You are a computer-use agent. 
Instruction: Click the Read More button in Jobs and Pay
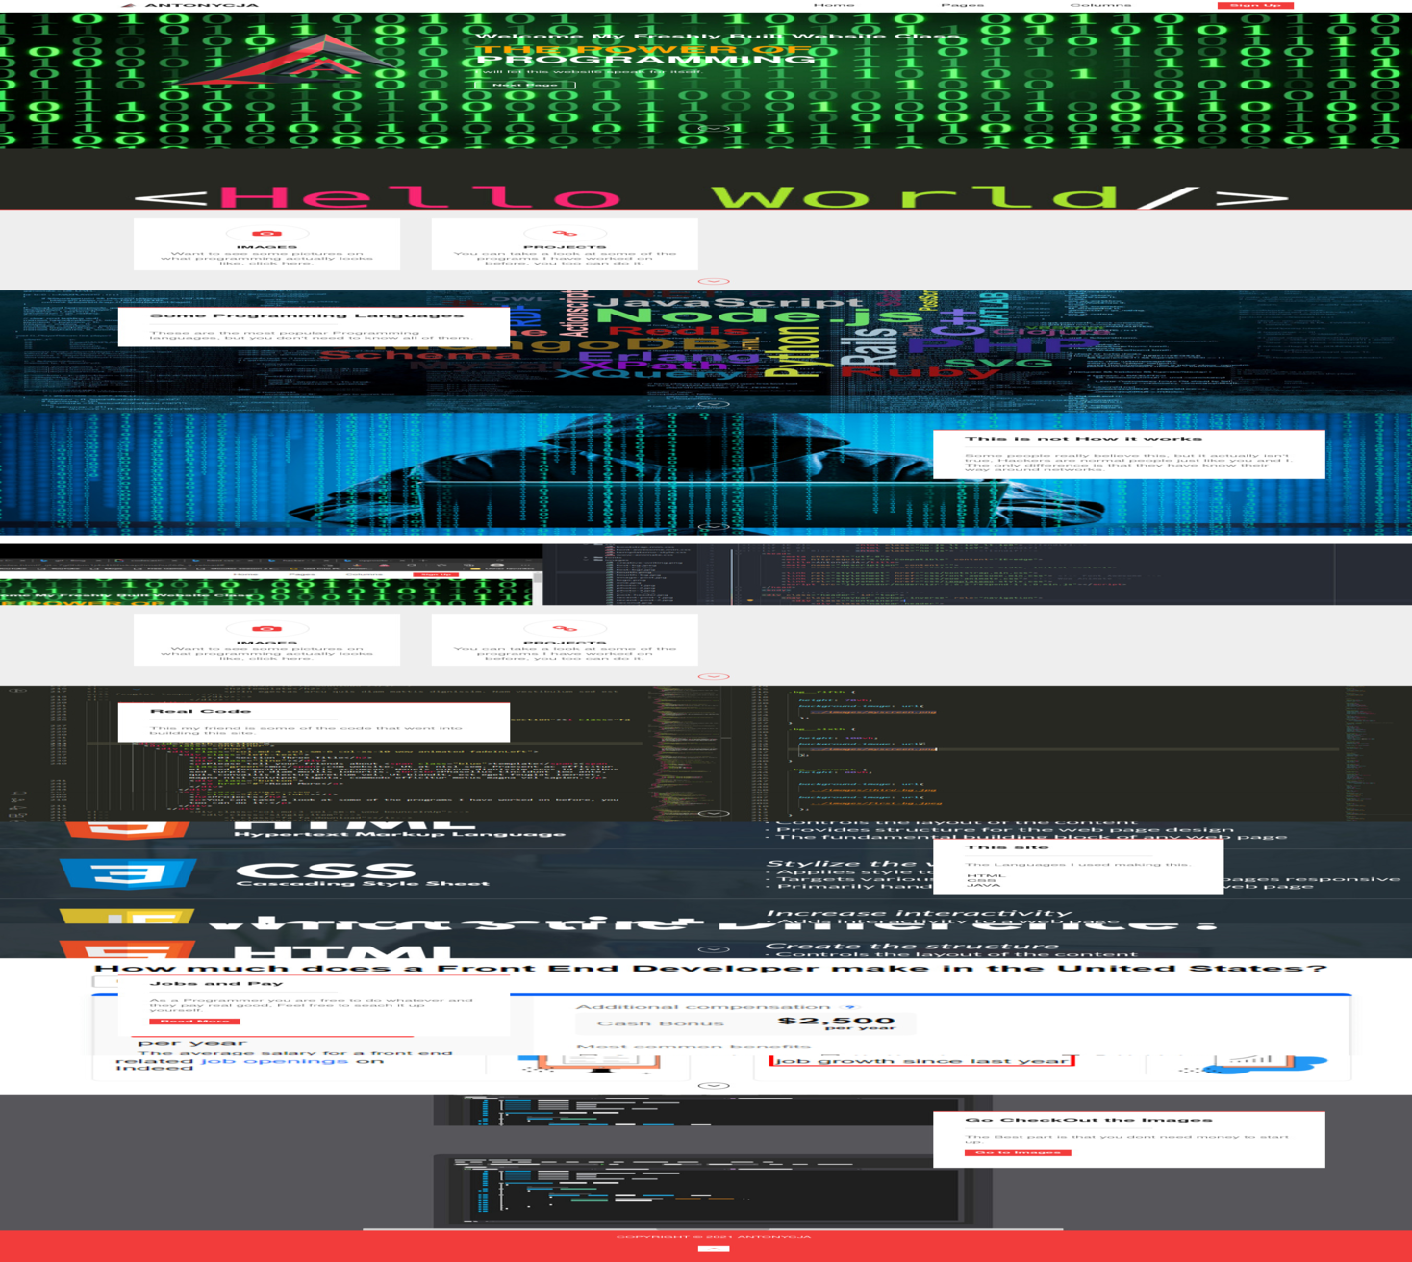click(x=195, y=1022)
